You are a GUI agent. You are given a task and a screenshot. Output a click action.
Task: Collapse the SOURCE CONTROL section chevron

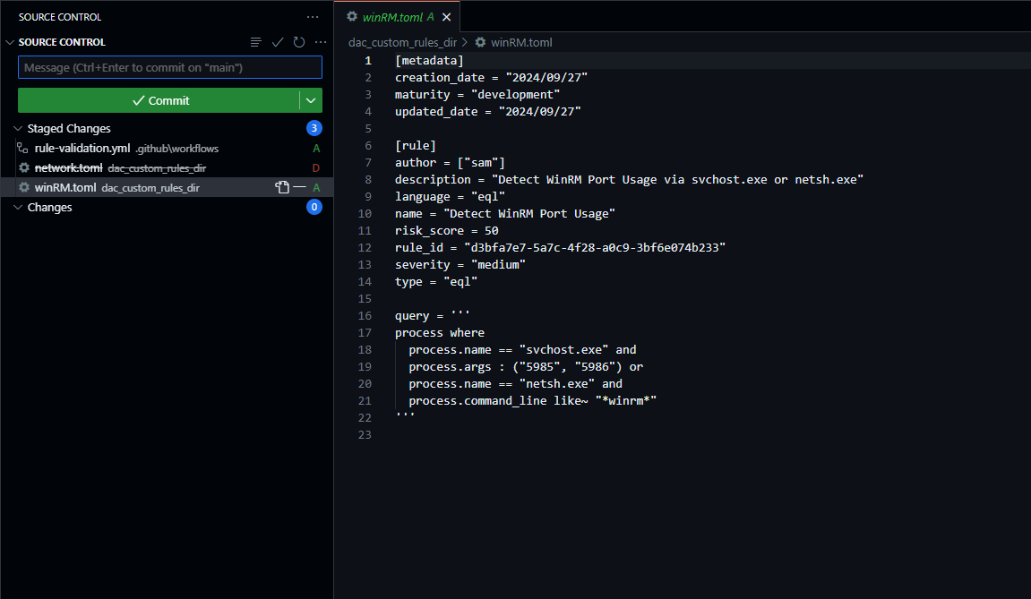(x=10, y=42)
